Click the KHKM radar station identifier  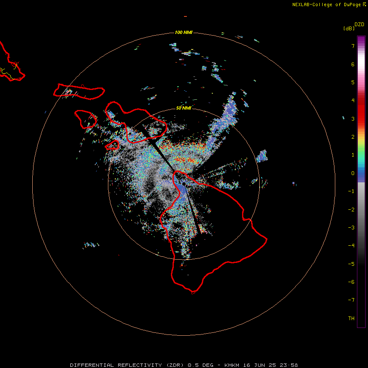232,365
